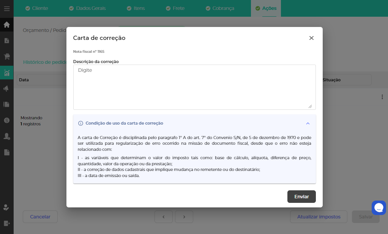This screenshot has width=388, height=234.
Task: Open the chat support bubble
Action: click(x=379, y=207)
